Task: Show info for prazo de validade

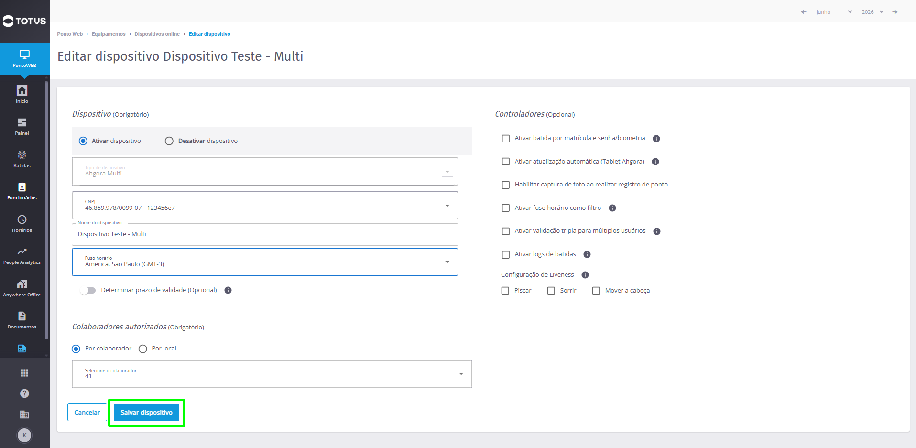Action: pyautogui.click(x=228, y=290)
